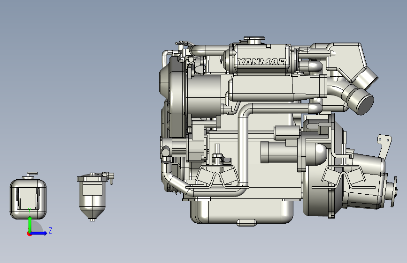The width and height of the screenshot is (407, 263).
Task: Select the Yanmar engine model
Action: (278, 131)
